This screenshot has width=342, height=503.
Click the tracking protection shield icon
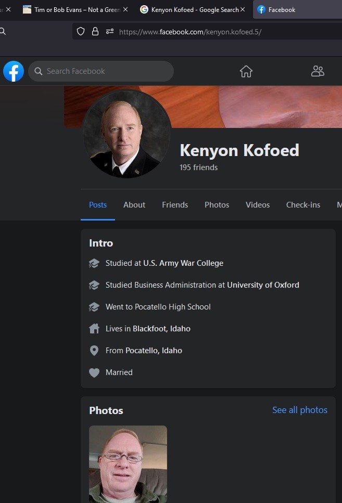coord(81,32)
